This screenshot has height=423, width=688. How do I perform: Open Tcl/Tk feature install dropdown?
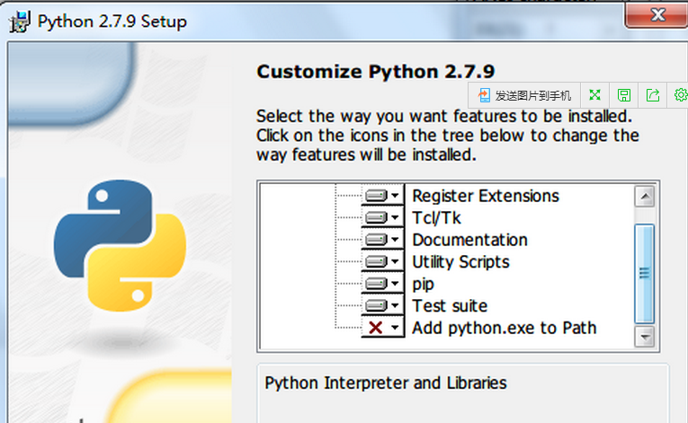[382, 217]
